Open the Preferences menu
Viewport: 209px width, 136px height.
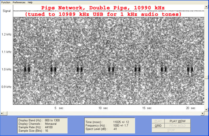pyautogui.click(x=19, y=2)
